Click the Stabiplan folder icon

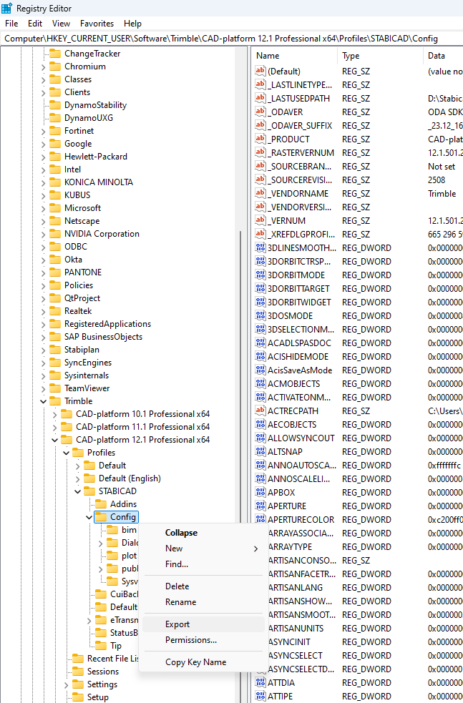pyautogui.click(x=55, y=350)
